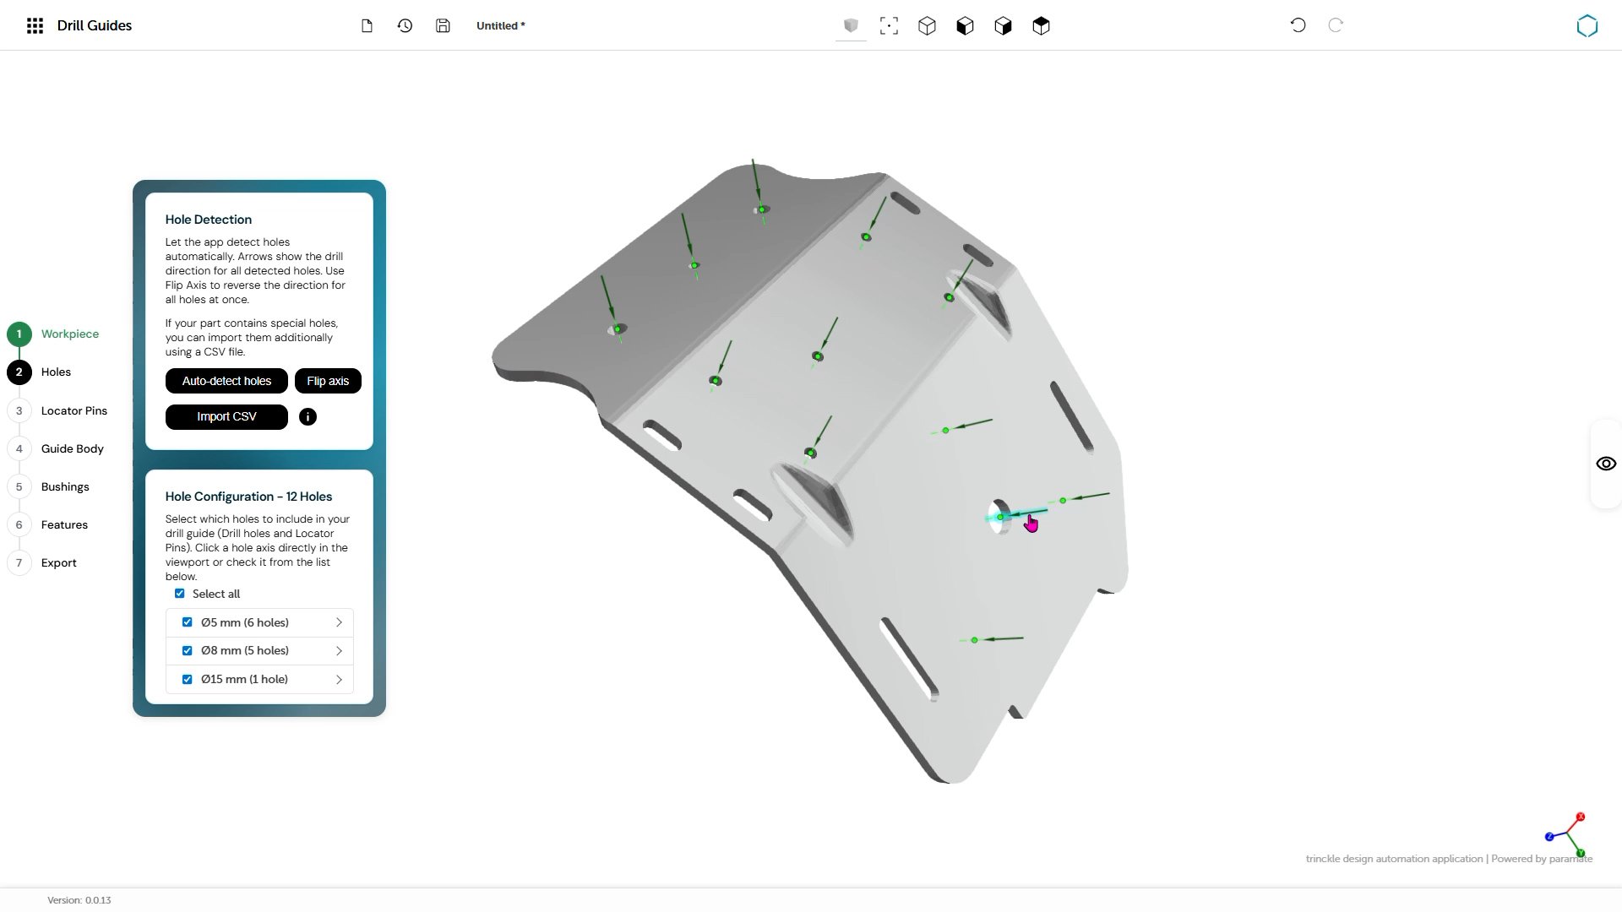Expand the Ø15 mm (1 hole) group
Screen dimensions: 1622x912
coord(339,679)
